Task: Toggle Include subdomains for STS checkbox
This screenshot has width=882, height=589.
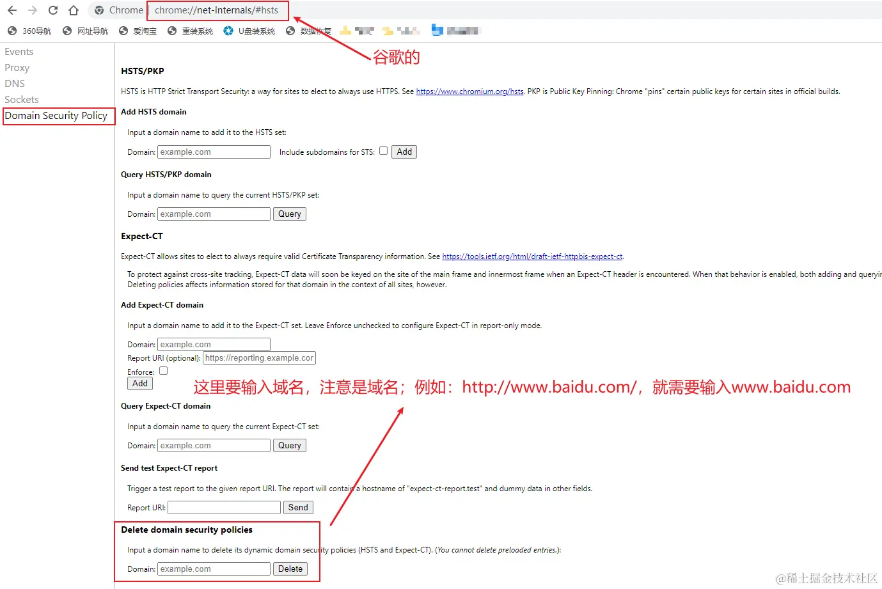Action: [383, 151]
